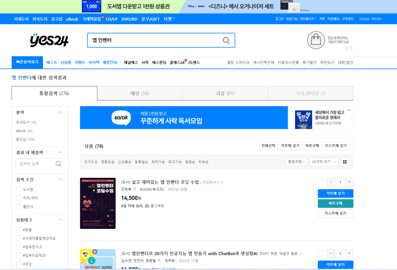Click the re-search magnifier icon in sidebar
Image resolution: width=397 pixels, height=270 pixels.
58,164
